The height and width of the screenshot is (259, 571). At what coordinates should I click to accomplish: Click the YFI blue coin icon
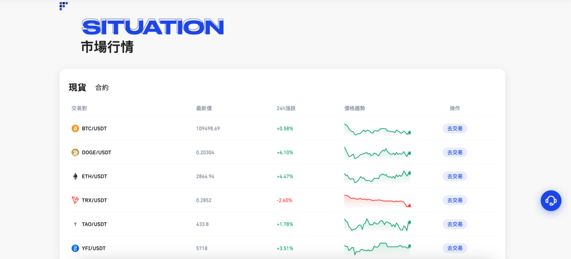[x=75, y=248]
